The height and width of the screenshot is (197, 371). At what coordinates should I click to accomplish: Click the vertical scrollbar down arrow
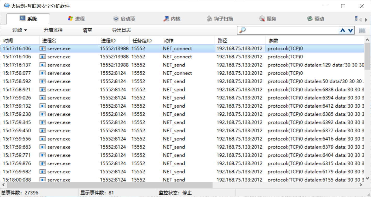pyautogui.click(x=368, y=178)
